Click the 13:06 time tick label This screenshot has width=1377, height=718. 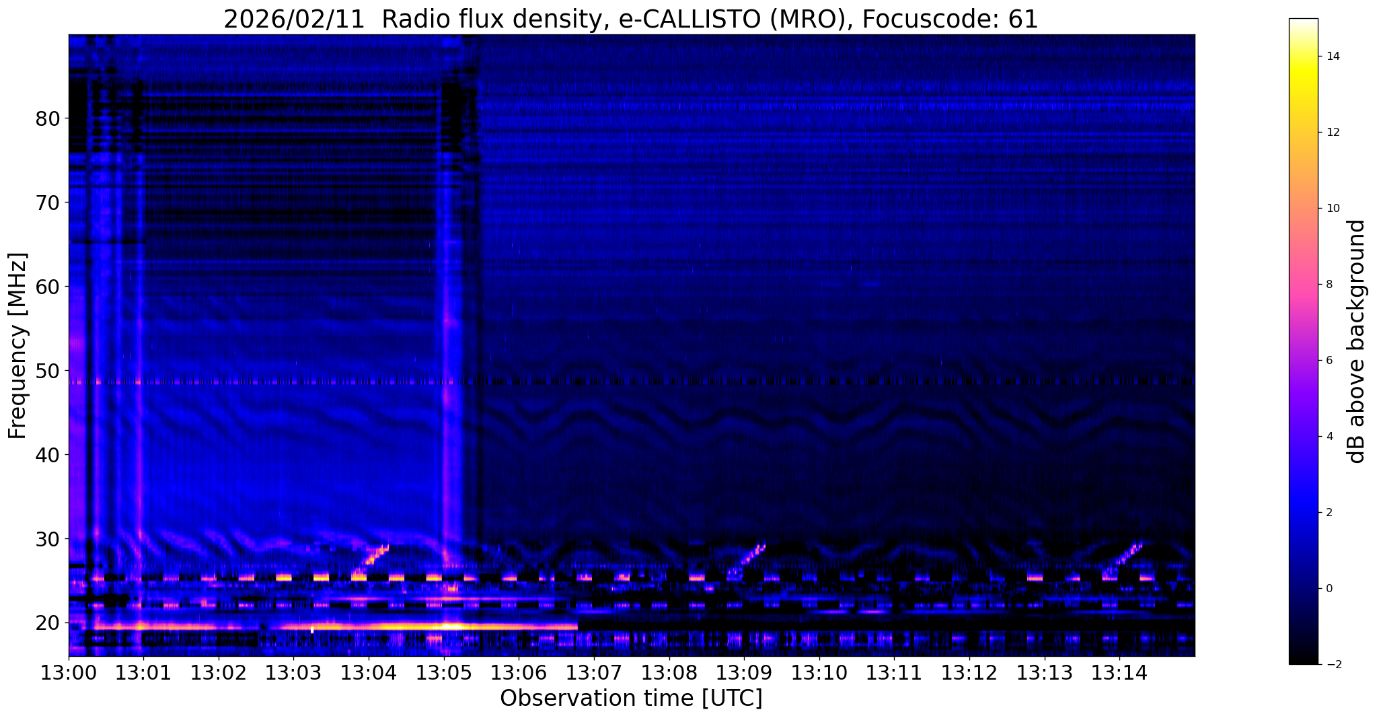click(519, 673)
